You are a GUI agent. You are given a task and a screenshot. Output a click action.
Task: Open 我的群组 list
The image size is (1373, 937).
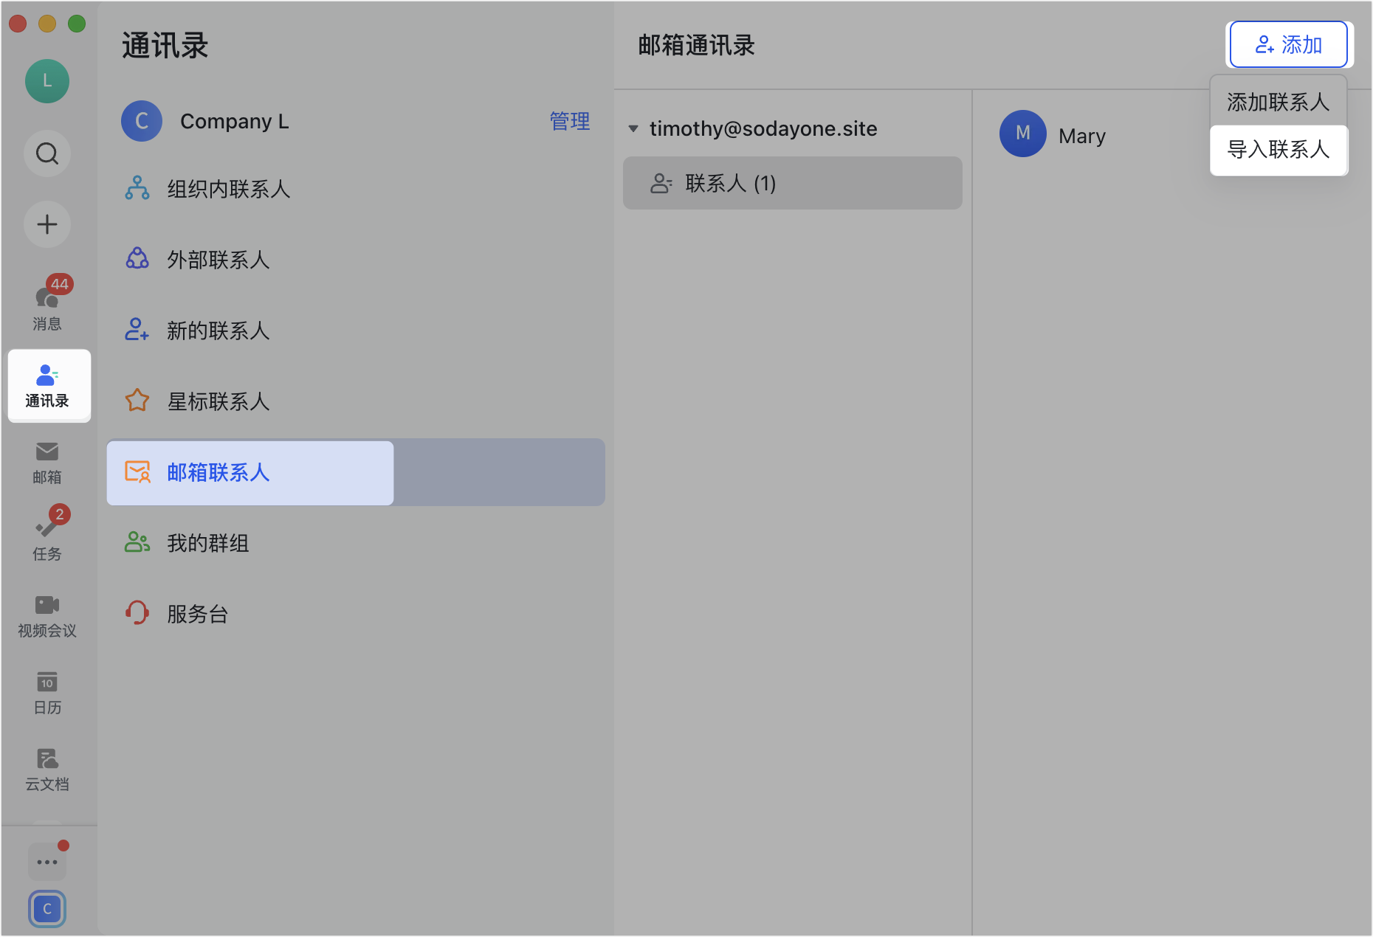click(x=356, y=542)
